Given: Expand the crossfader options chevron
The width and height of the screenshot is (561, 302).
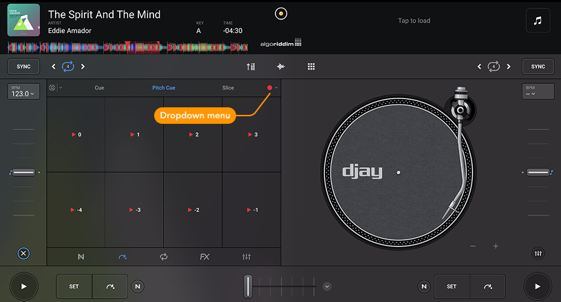Looking at the screenshot, I should pos(327,286).
